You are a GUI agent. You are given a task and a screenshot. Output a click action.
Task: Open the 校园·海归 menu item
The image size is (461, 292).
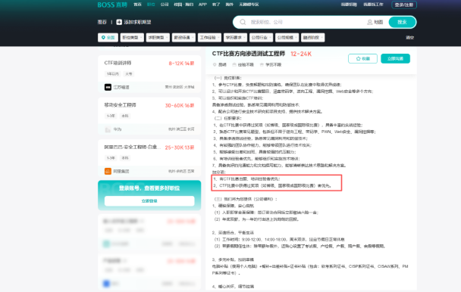pyautogui.click(x=183, y=5)
